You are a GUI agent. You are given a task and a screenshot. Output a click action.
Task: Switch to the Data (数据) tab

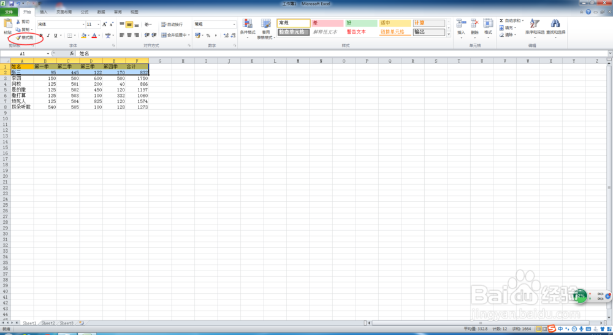(x=101, y=12)
